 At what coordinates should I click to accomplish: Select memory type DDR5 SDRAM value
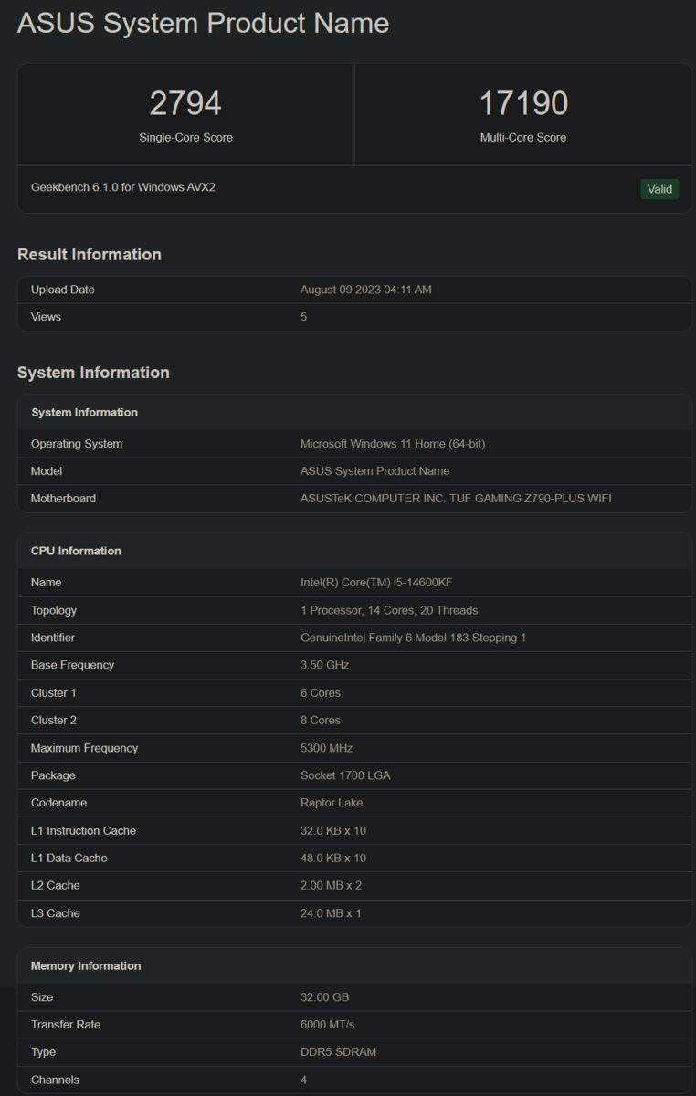point(338,1052)
